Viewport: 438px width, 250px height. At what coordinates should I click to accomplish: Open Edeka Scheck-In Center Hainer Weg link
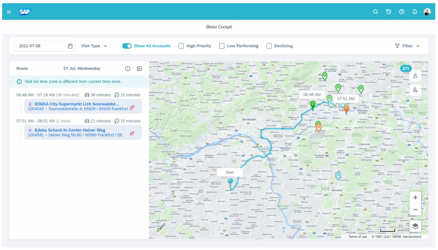tap(70, 130)
